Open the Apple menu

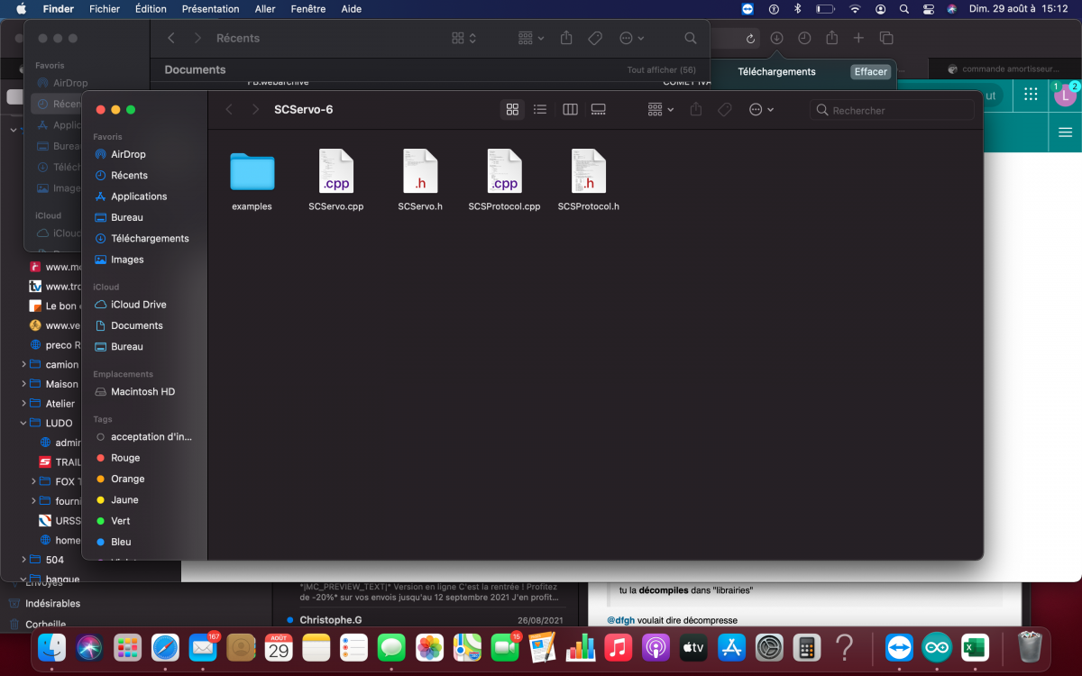pyautogui.click(x=21, y=9)
